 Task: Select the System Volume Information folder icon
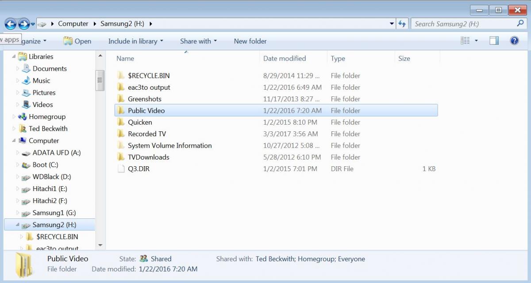121,145
